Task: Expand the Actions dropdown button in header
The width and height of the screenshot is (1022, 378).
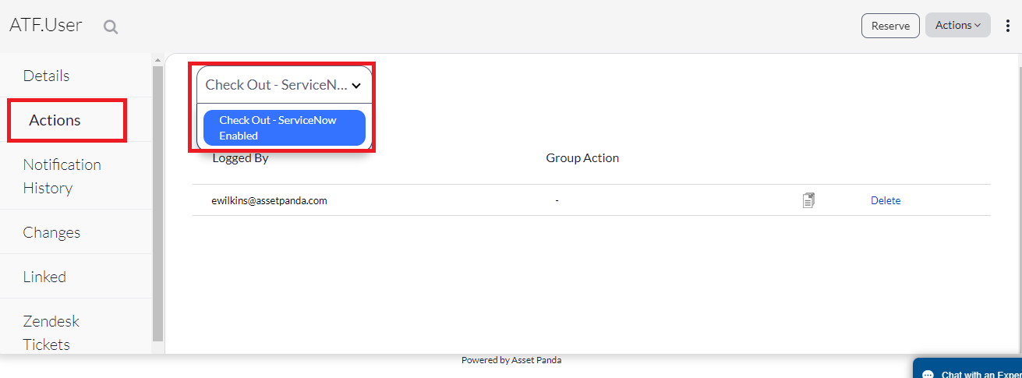Action: (x=957, y=25)
